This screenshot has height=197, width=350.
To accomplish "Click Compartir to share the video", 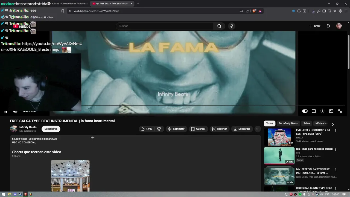I will coord(176,129).
